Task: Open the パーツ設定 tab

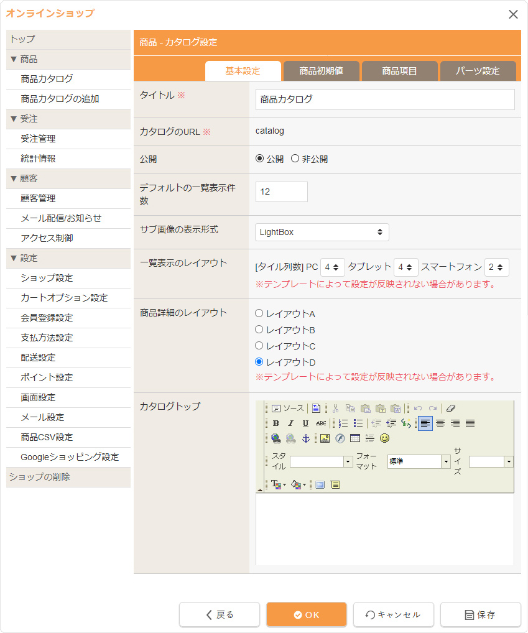Action: (478, 71)
